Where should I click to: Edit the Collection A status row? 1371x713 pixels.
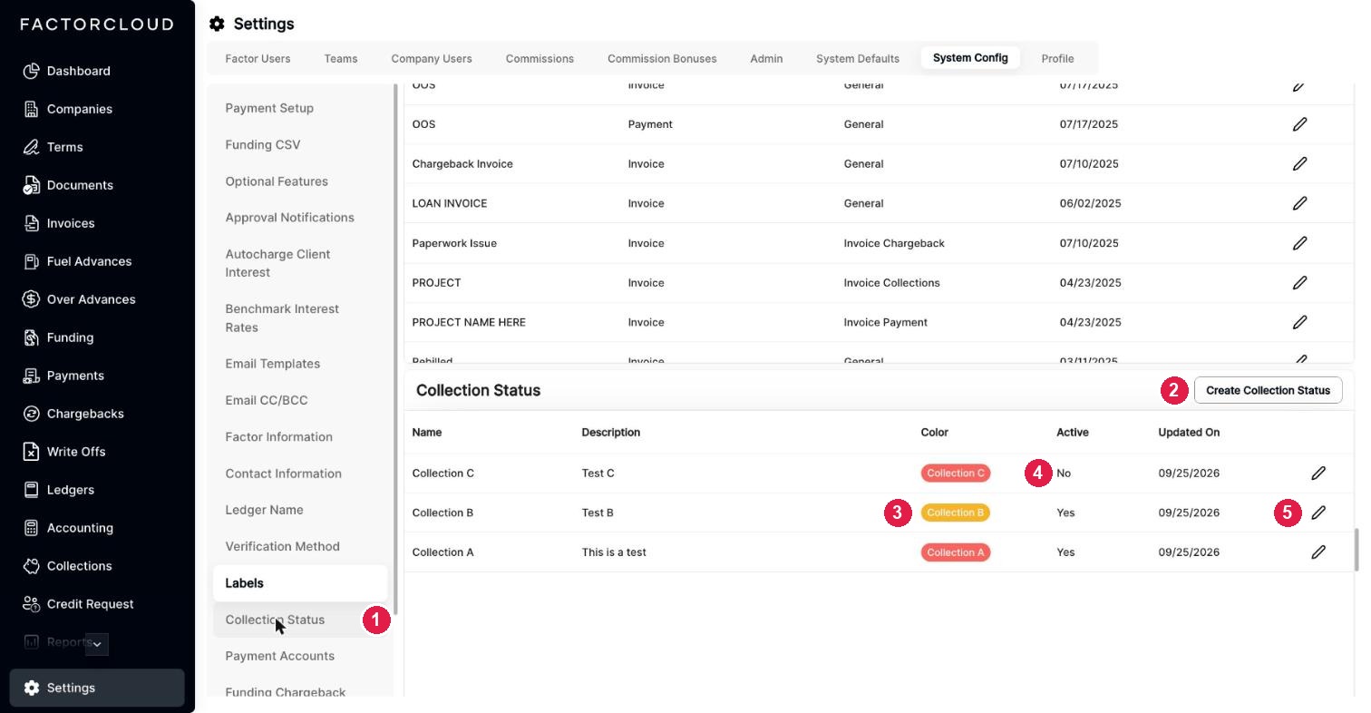[1318, 552]
